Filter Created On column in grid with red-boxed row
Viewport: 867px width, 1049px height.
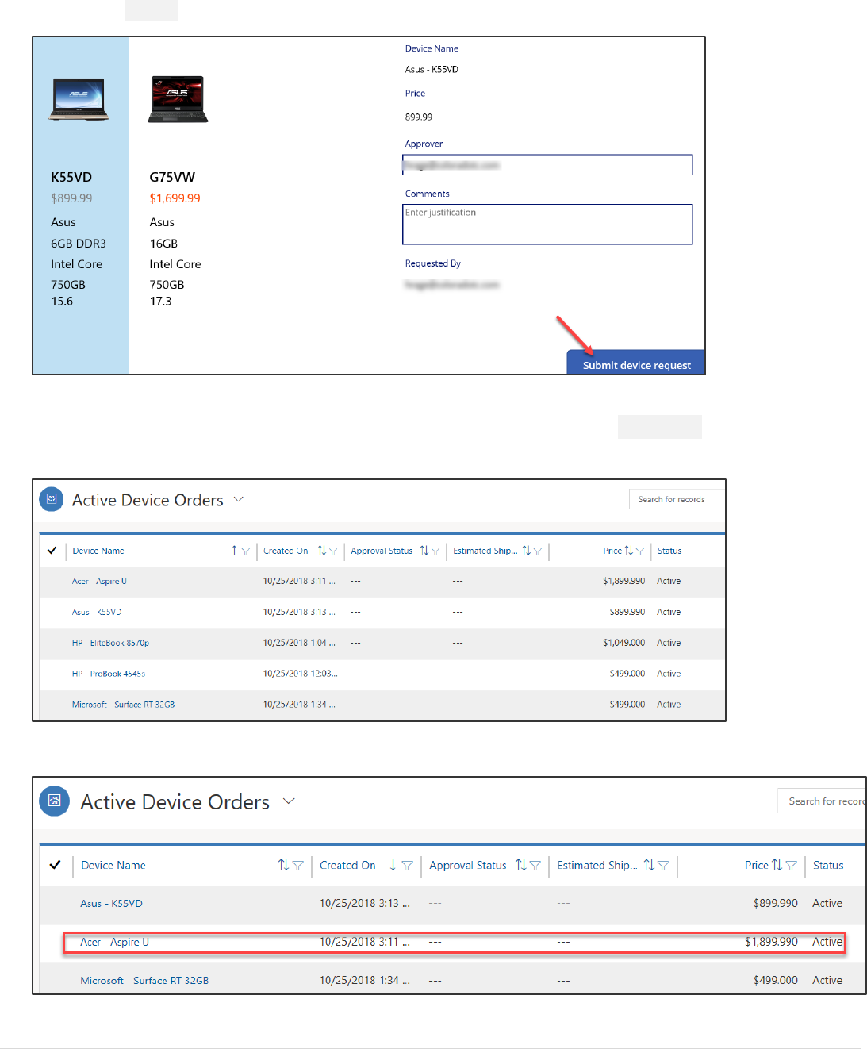point(407,866)
